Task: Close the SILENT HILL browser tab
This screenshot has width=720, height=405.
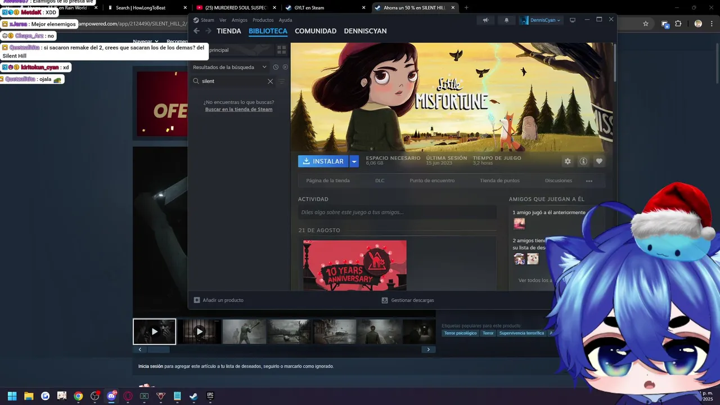Action: [x=453, y=8]
